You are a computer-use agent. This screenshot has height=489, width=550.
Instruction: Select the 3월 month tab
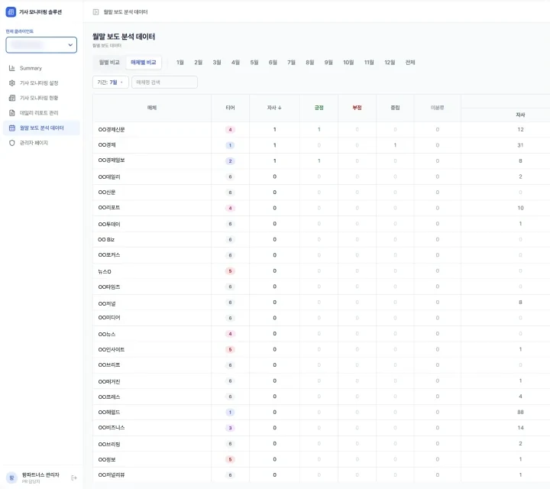pos(217,63)
